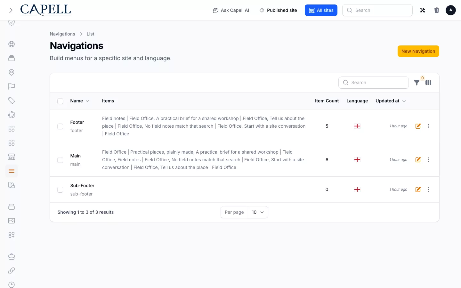Screen dimensions: 461x288
Task: Open the Per page dropdown showing 10
Action: (x=258, y=212)
